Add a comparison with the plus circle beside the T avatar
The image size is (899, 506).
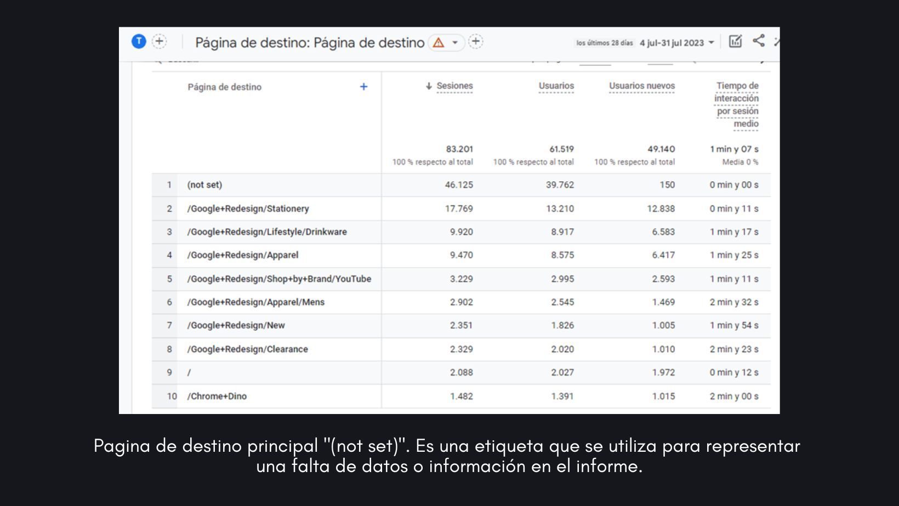click(159, 41)
